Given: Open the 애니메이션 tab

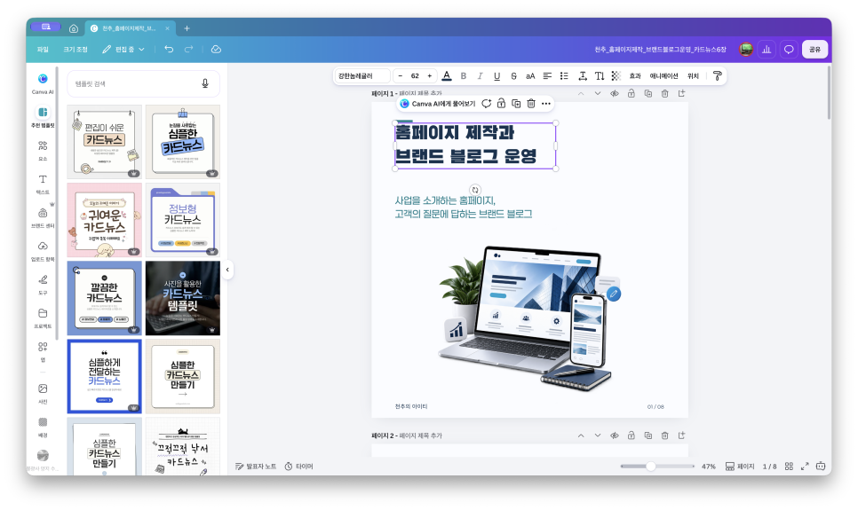Looking at the screenshot, I should click(663, 76).
